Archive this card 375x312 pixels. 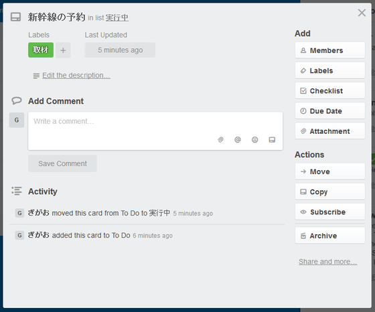pyautogui.click(x=329, y=236)
